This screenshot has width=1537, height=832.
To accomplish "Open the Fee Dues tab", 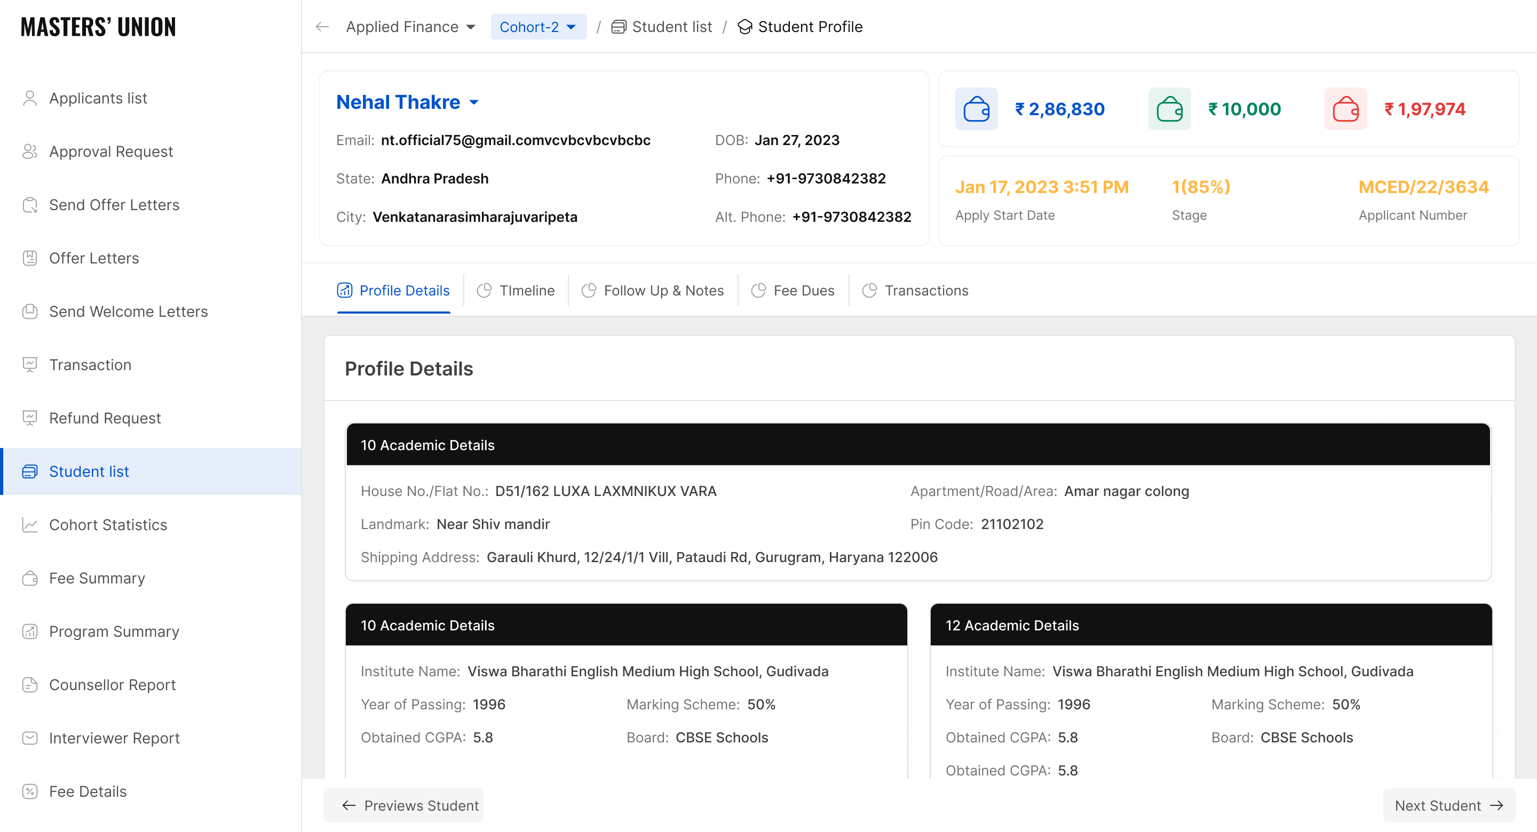I will [x=793, y=291].
